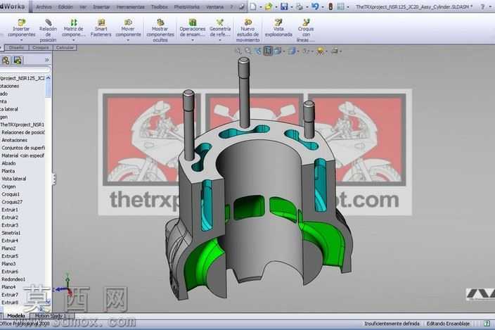
Task: Open the Options icon in title bar
Action: coord(340,6)
